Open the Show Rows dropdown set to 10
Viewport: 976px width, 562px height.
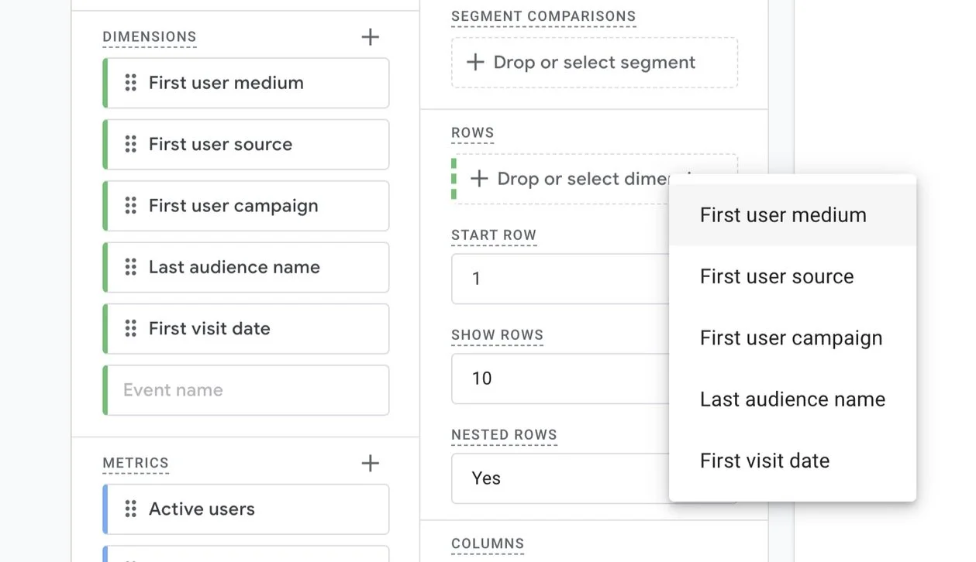(560, 379)
